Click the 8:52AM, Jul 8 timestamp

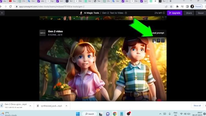click(x=55, y=35)
